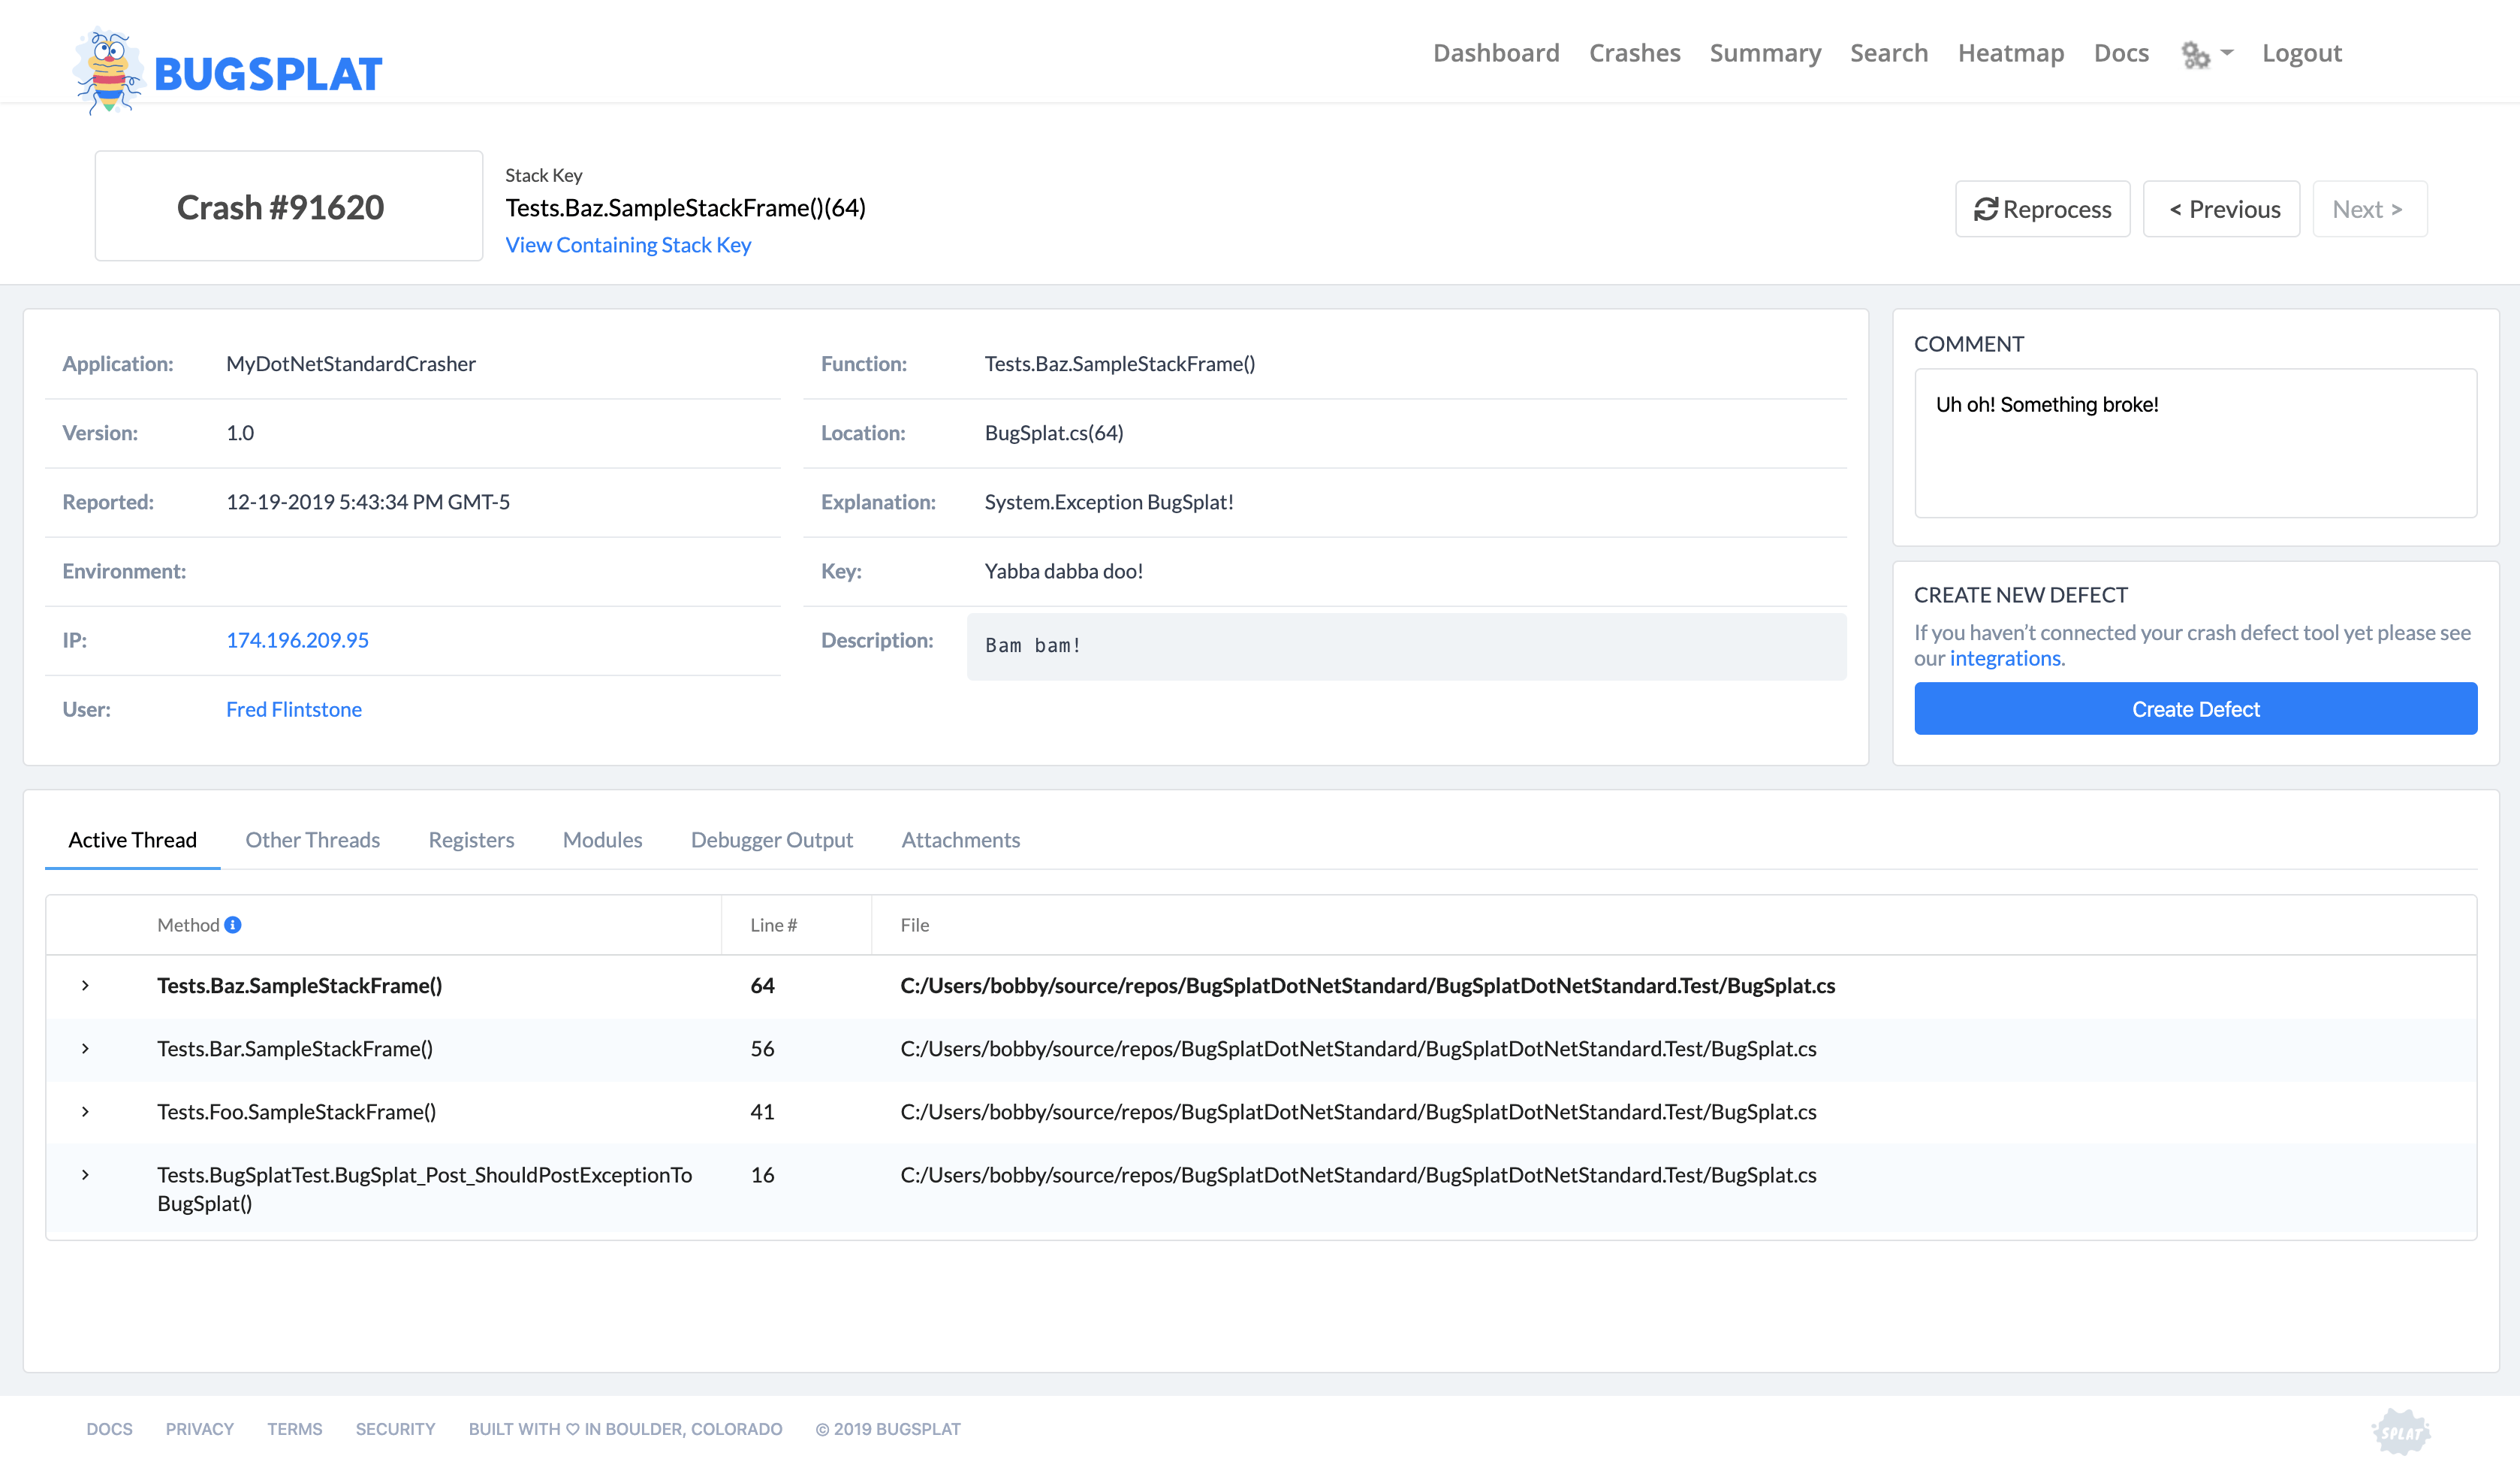Open the Dashboard nav item

point(1496,53)
